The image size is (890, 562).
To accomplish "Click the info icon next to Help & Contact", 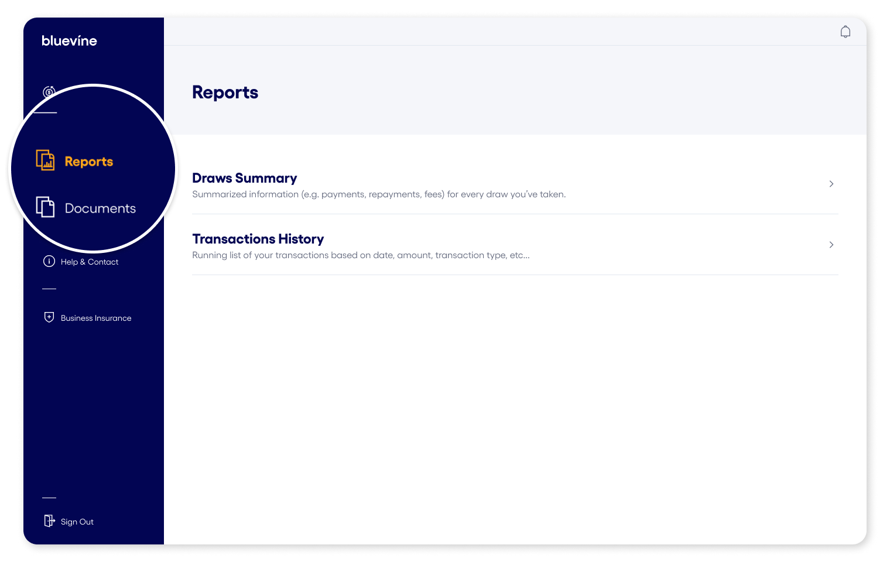I will click(x=49, y=261).
